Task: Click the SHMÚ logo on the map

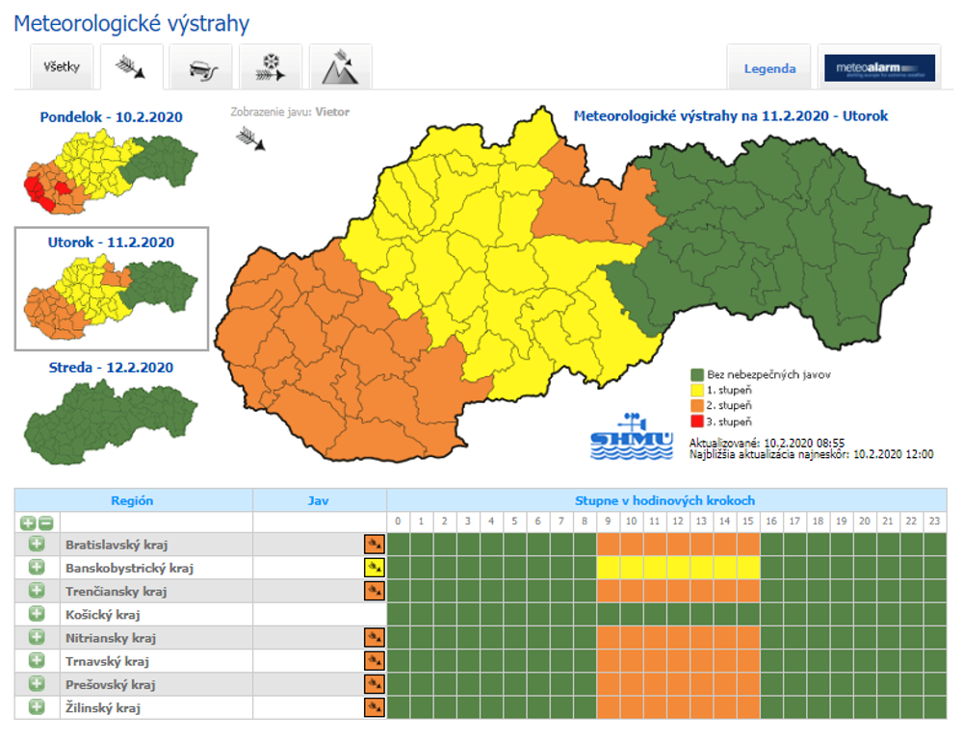Action: [x=630, y=437]
